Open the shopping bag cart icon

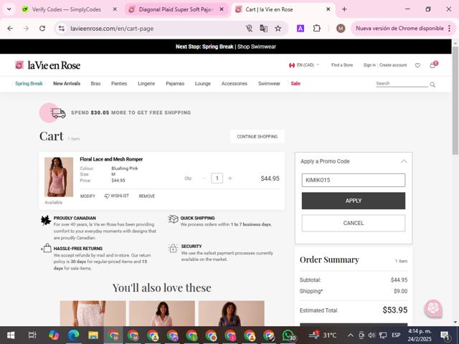[x=432, y=65]
